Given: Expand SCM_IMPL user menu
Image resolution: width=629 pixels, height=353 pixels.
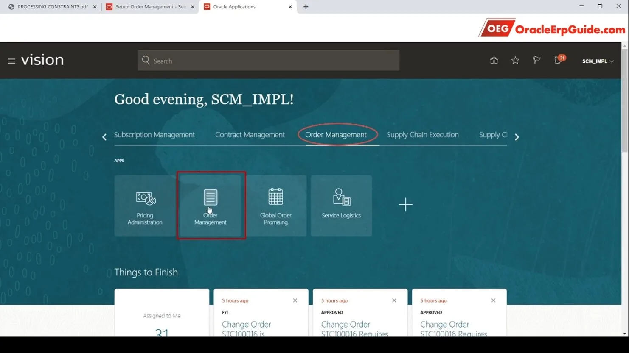Looking at the screenshot, I should pos(598,61).
